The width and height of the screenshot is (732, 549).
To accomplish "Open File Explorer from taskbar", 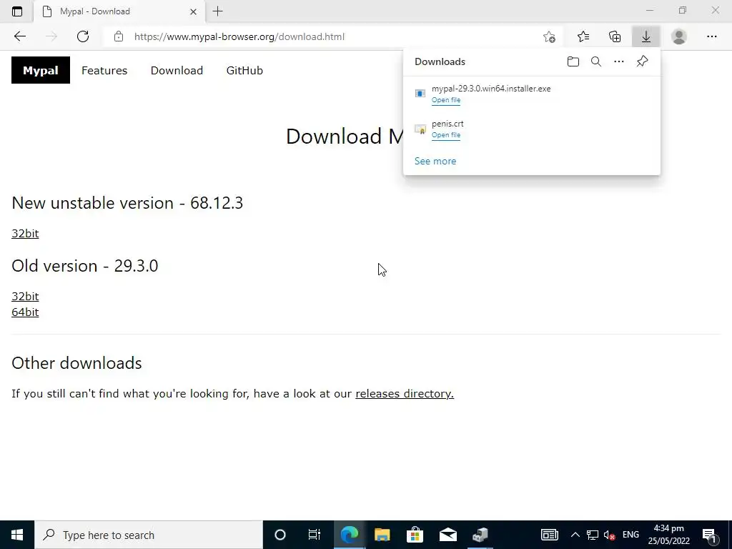I will pyautogui.click(x=382, y=535).
